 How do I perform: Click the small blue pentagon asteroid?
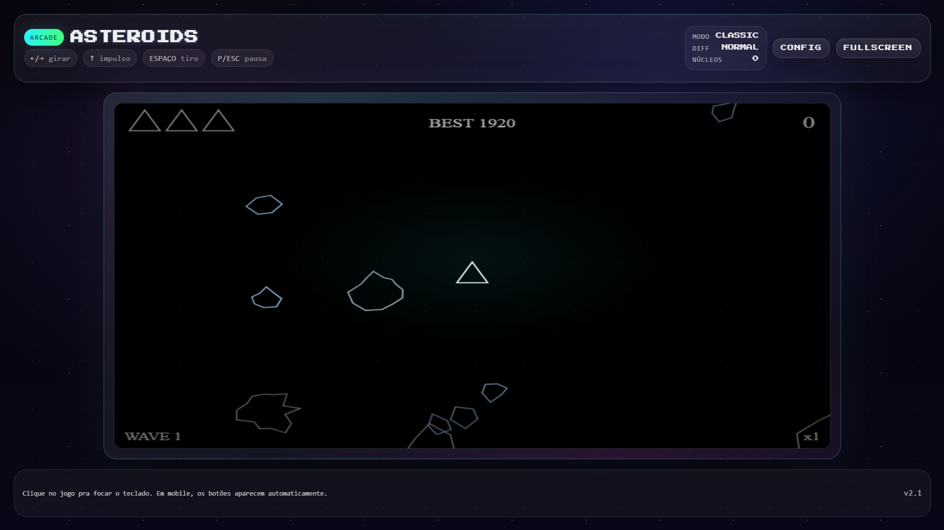pos(267,298)
